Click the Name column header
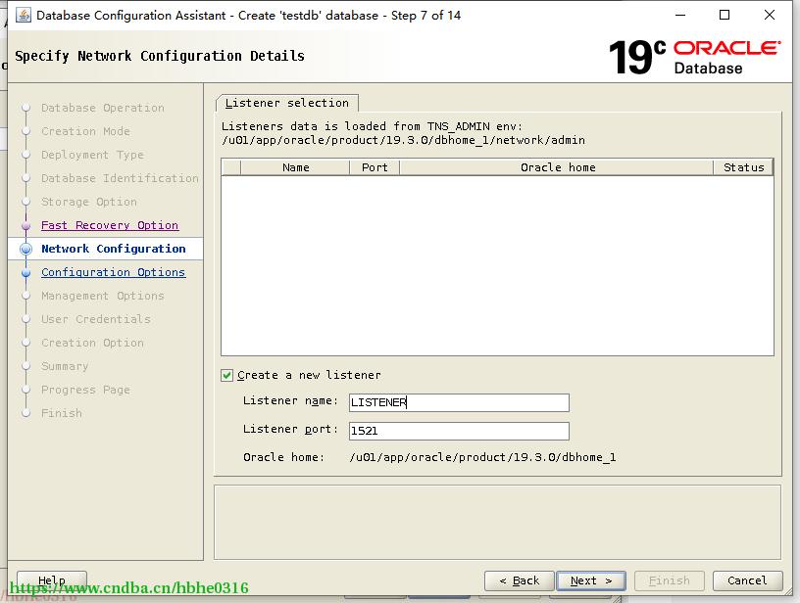Viewport: 800px width, 603px height. 295,167
